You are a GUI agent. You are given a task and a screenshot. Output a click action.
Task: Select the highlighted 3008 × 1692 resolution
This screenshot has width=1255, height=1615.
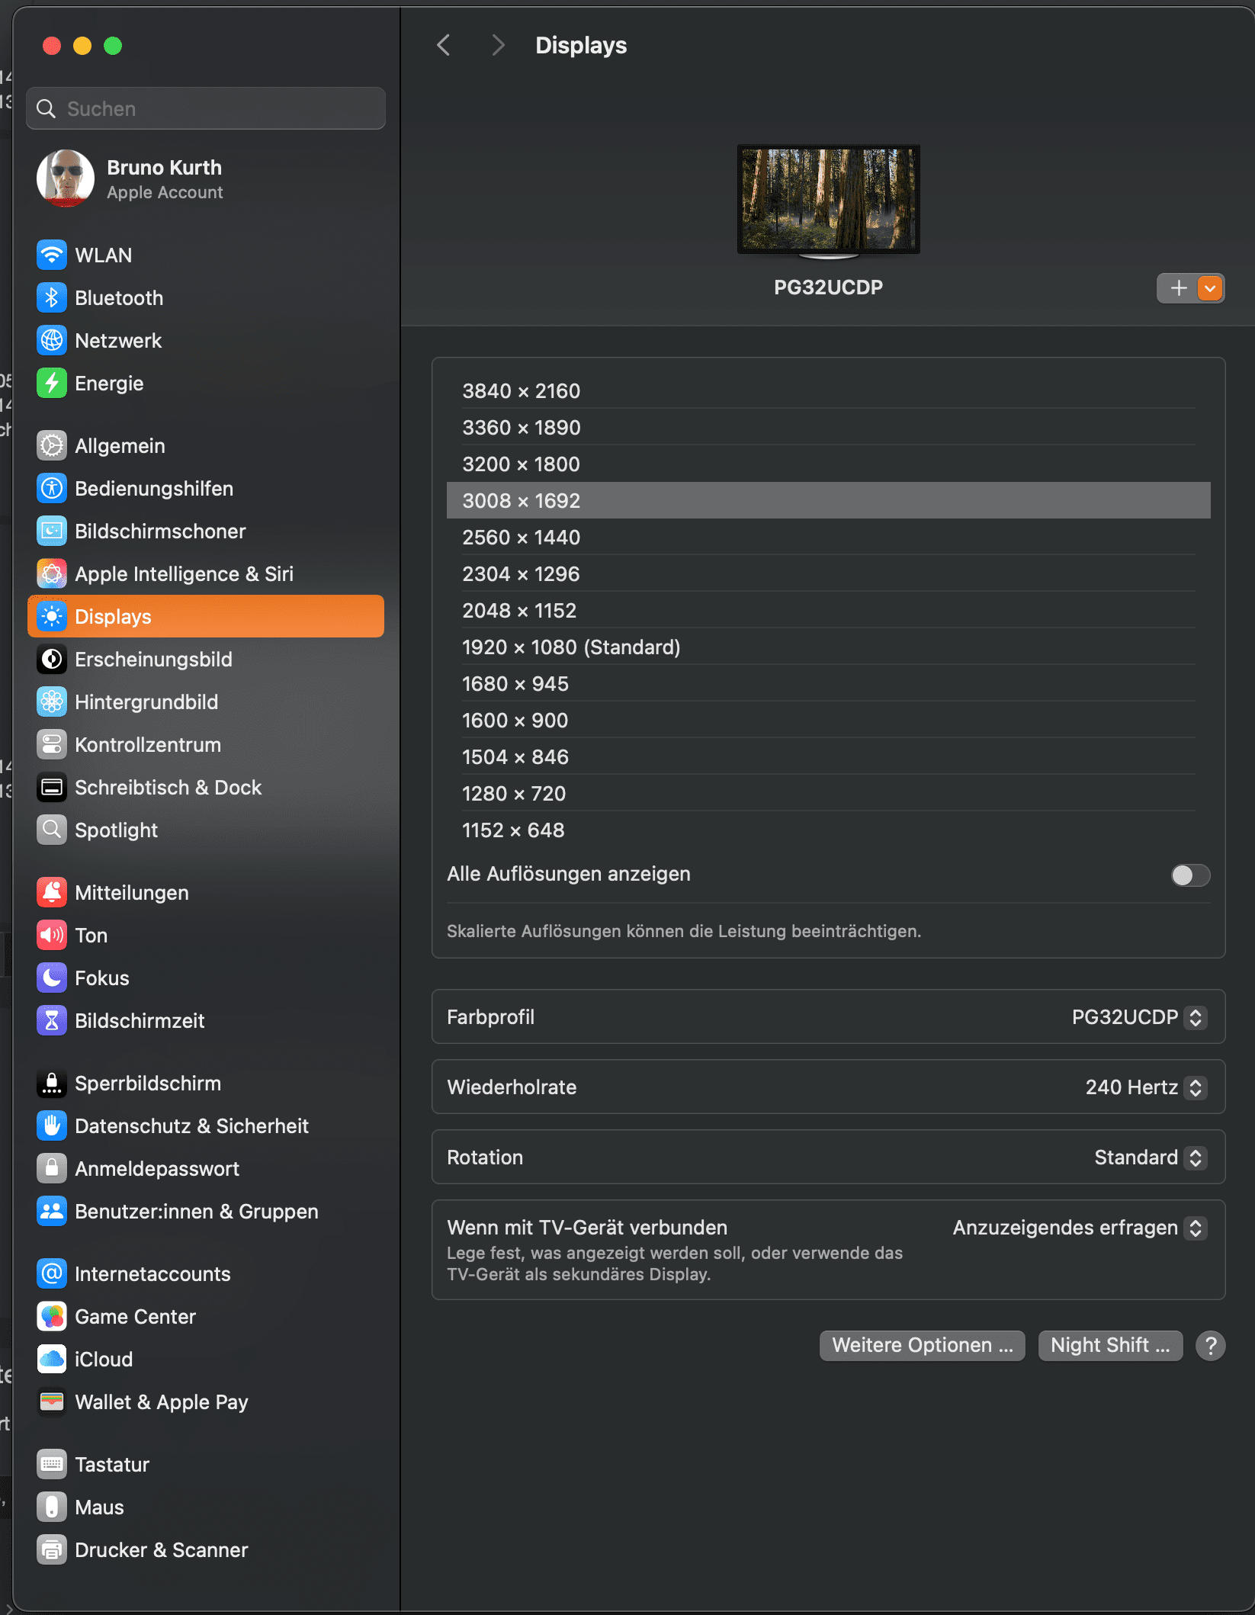pyautogui.click(x=829, y=500)
